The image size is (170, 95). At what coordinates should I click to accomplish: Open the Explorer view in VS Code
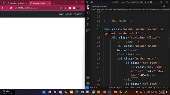88,7
